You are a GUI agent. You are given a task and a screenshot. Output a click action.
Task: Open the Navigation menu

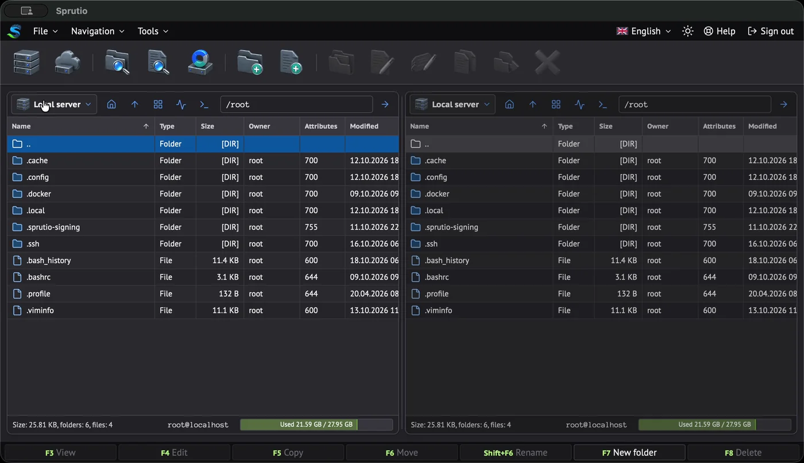pyautogui.click(x=98, y=31)
